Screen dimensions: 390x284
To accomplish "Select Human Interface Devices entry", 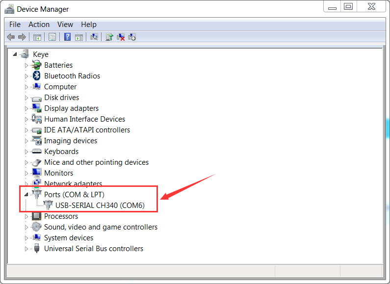I will point(84,119).
